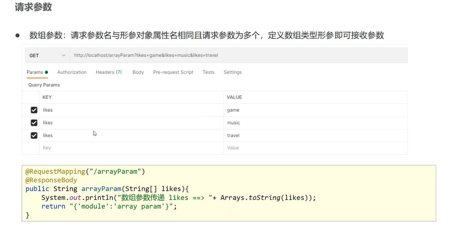Click the green dot on Params tab

click(46, 72)
